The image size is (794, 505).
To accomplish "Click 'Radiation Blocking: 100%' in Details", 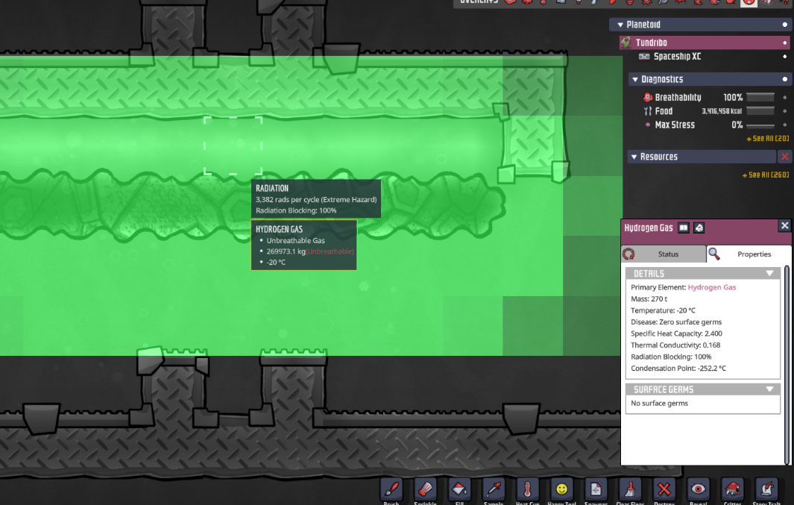I will (x=671, y=357).
